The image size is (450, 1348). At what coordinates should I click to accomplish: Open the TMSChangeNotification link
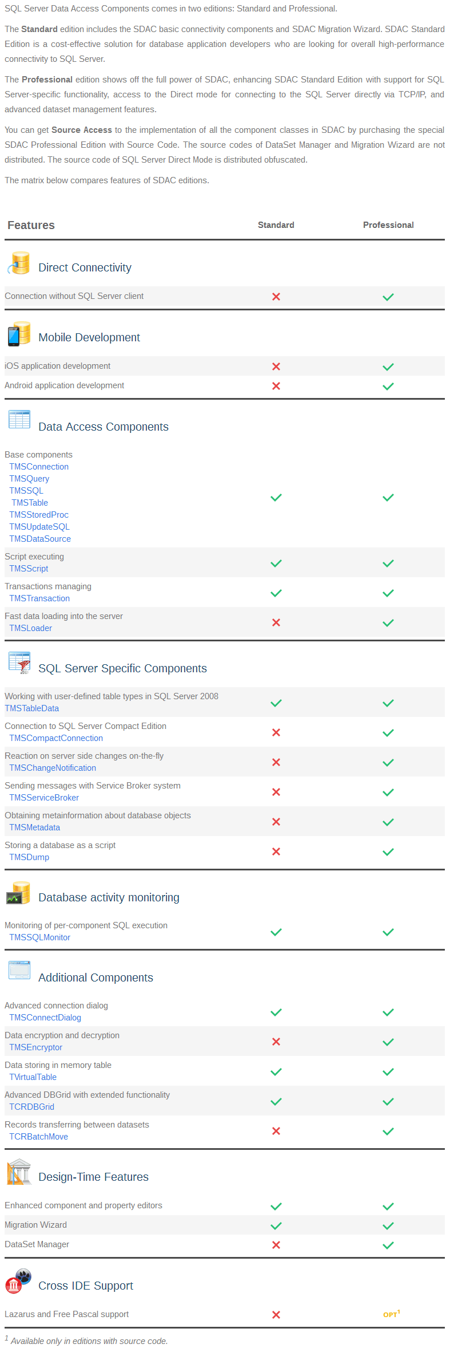[x=53, y=768]
